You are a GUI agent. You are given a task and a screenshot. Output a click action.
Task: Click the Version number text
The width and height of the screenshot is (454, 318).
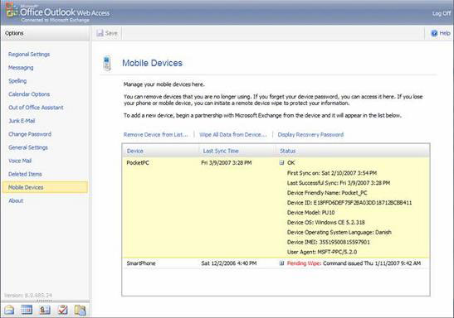point(28,295)
